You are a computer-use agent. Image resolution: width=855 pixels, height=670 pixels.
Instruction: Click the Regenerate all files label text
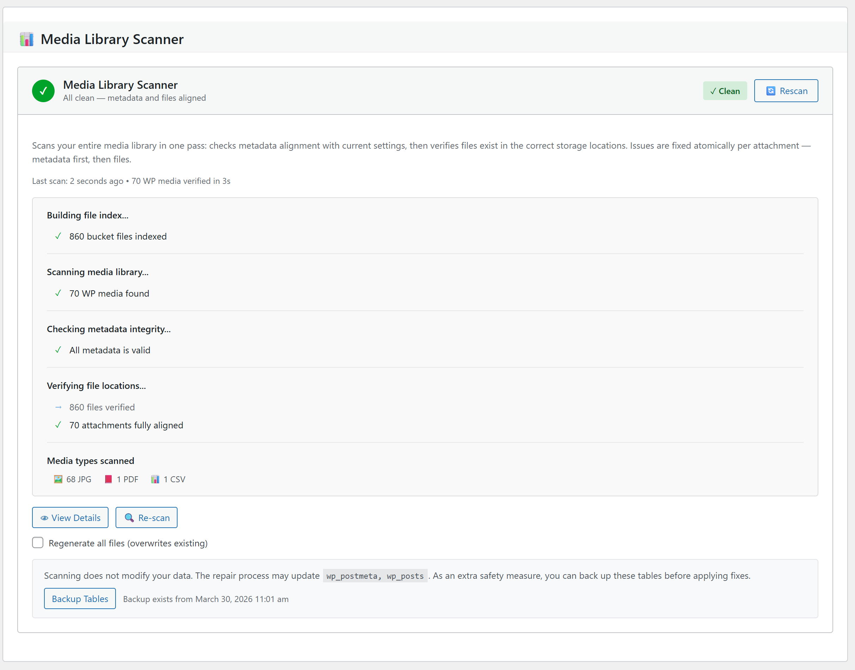(x=128, y=543)
